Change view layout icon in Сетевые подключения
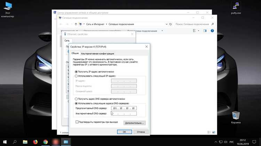This screenshot has height=146, width=261. tap(194, 31)
